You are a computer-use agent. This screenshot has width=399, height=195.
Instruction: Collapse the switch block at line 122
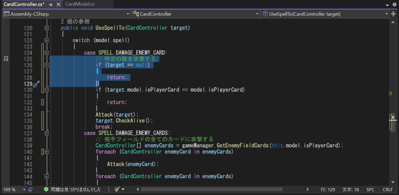point(47,40)
